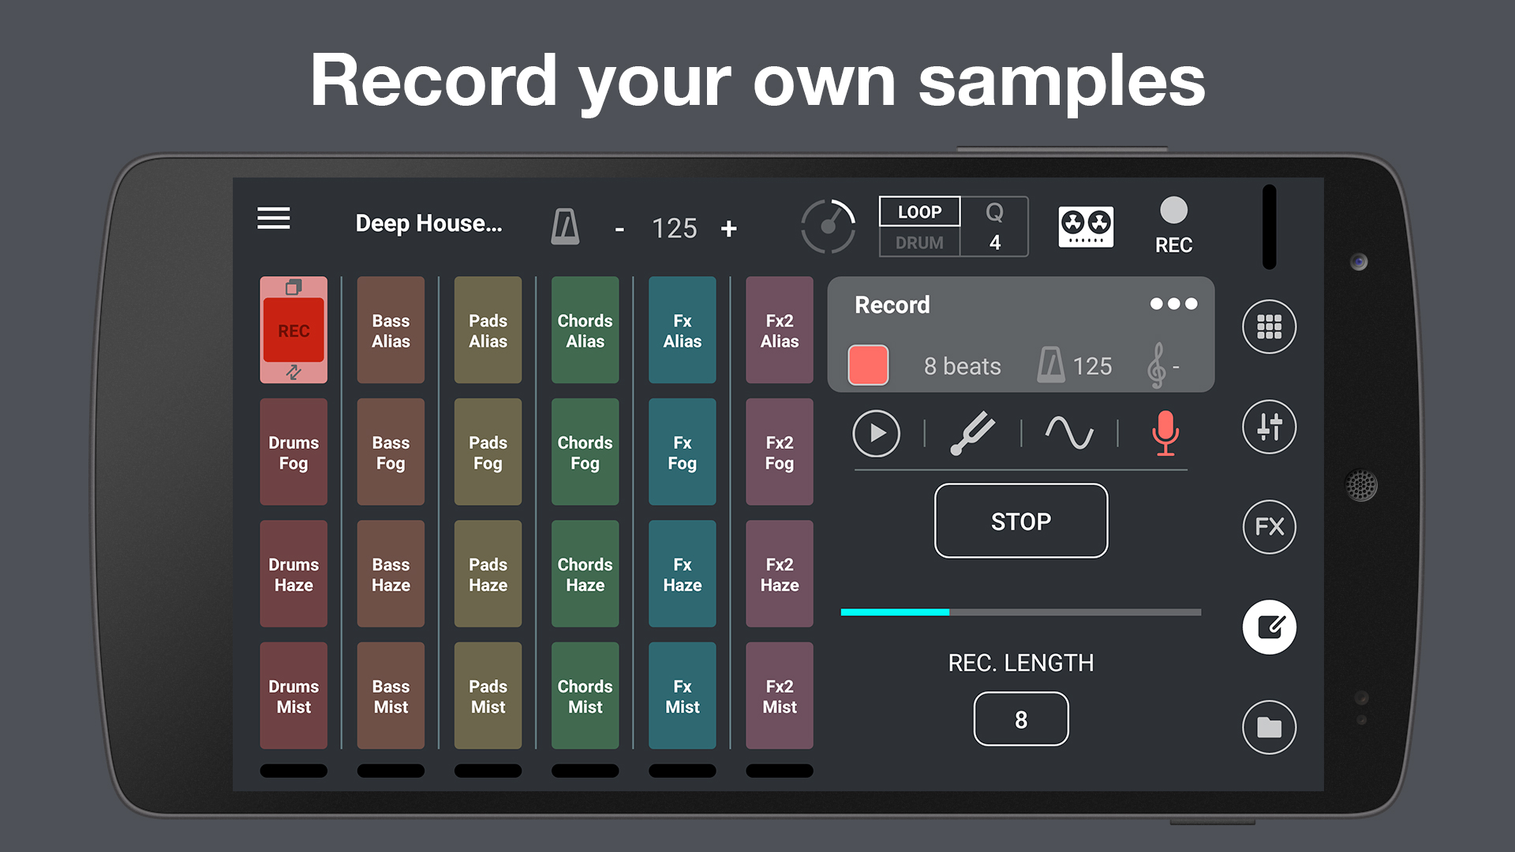The height and width of the screenshot is (852, 1515).
Task: Trigger the Chords Haze pad
Action: 585,574
